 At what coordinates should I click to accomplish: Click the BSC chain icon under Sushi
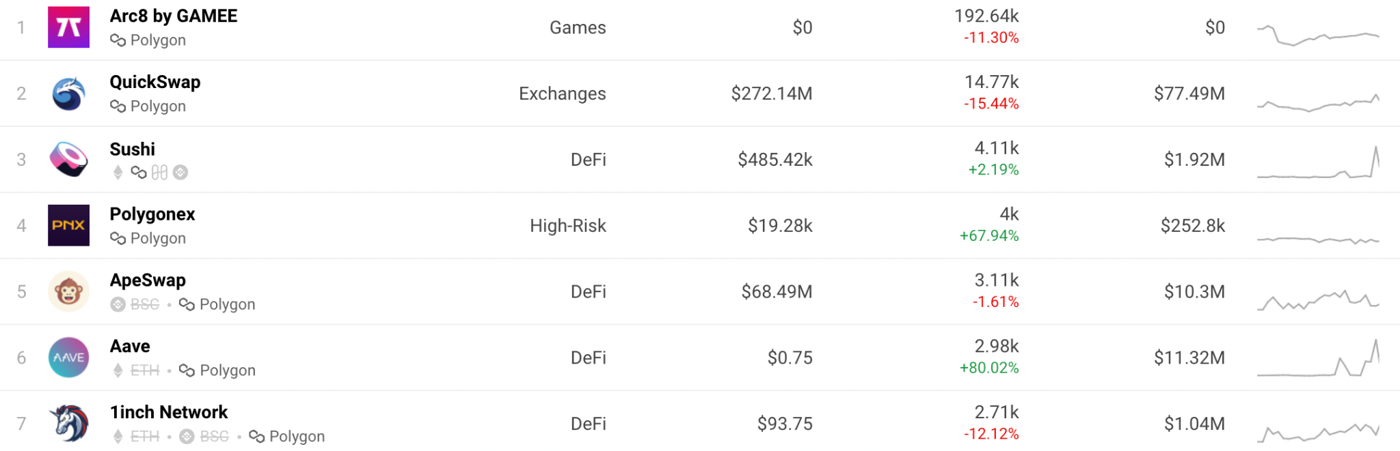[180, 173]
